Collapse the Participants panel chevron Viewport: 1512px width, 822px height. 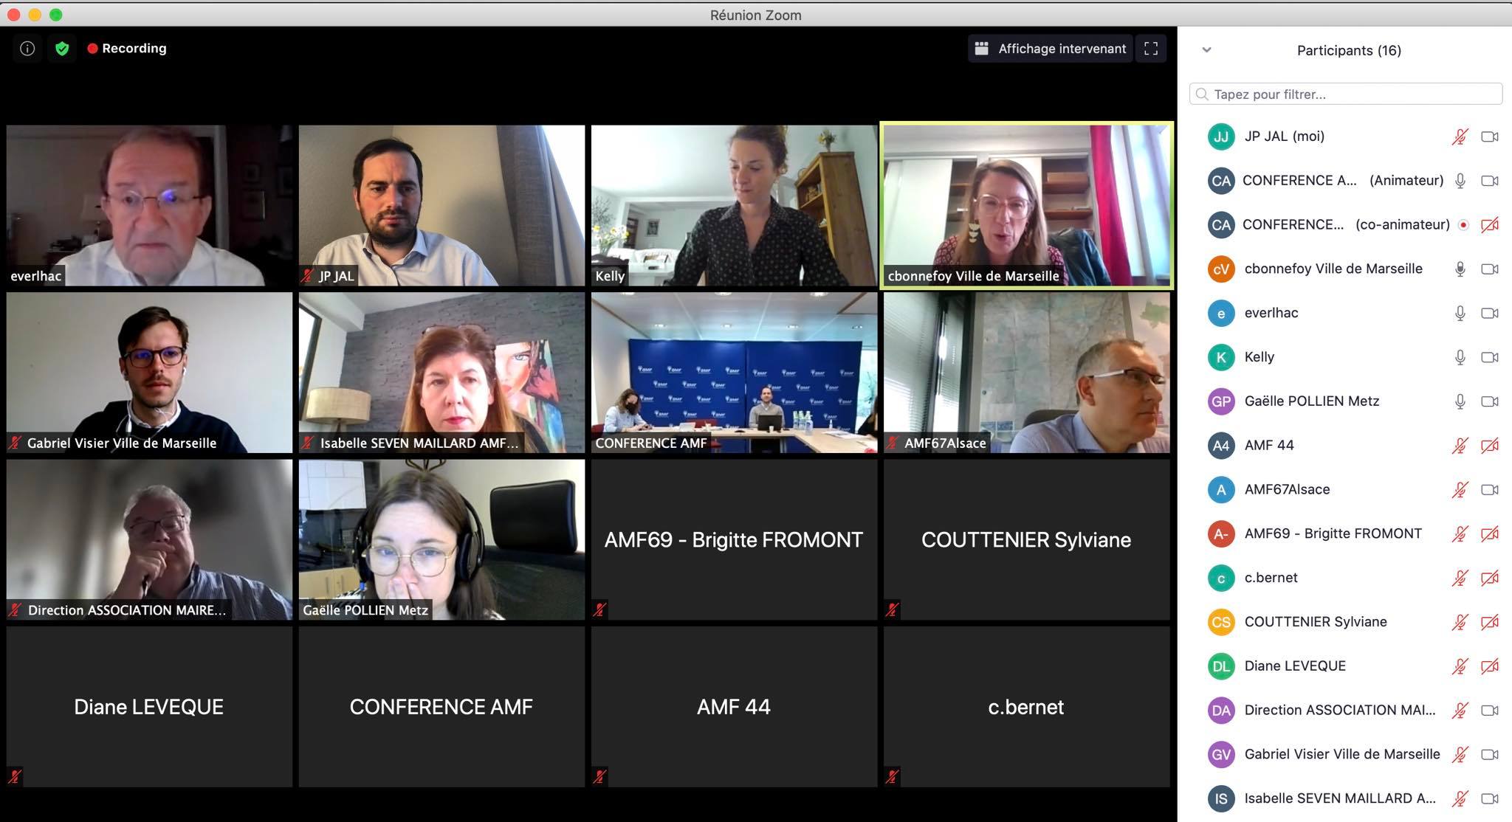1206,50
